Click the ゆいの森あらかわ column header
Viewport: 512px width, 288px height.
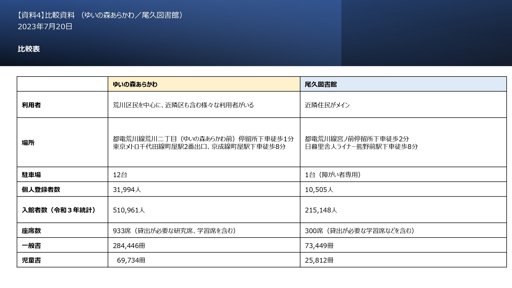tap(135, 84)
